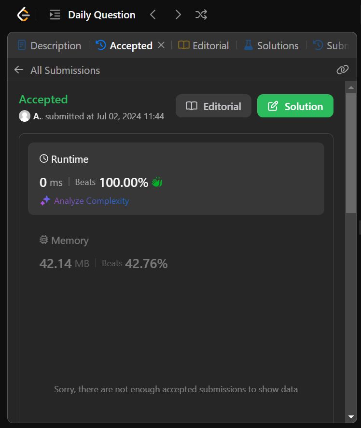Pick a random question shuffle icon
This screenshot has height=428, width=361.
pyautogui.click(x=201, y=15)
